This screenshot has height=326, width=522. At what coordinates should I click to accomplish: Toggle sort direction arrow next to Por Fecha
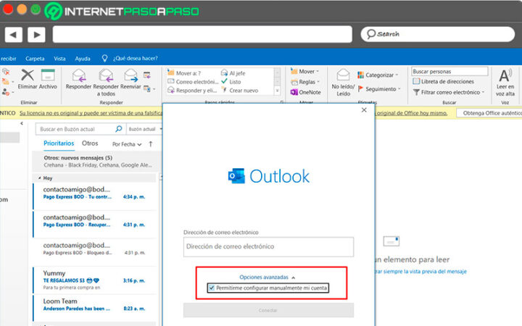151,144
